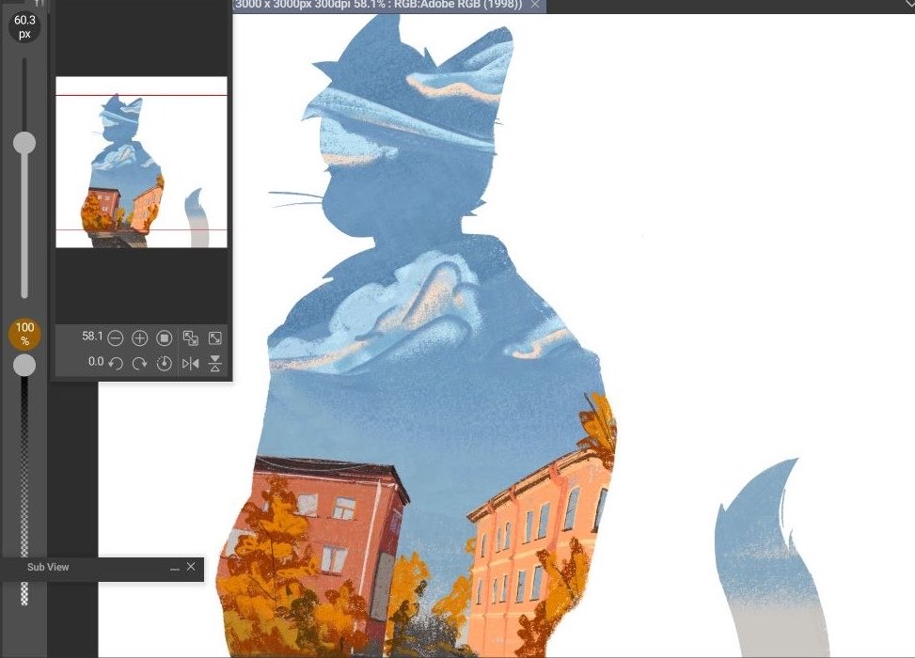Click the 0.0 rotation angle field
915x658 pixels.
[x=96, y=362]
